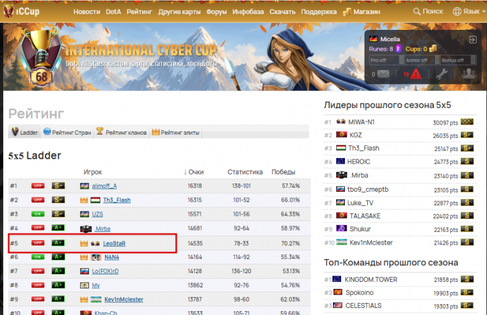Click the OFF status badge for My
The width and height of the screenshot is (487, 315).
click(38, 285)
